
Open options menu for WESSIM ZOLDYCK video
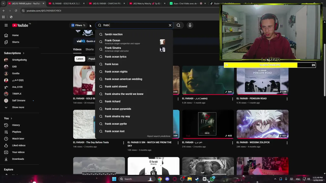[287, 143]
